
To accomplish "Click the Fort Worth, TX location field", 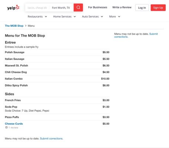I will [62, 8].
